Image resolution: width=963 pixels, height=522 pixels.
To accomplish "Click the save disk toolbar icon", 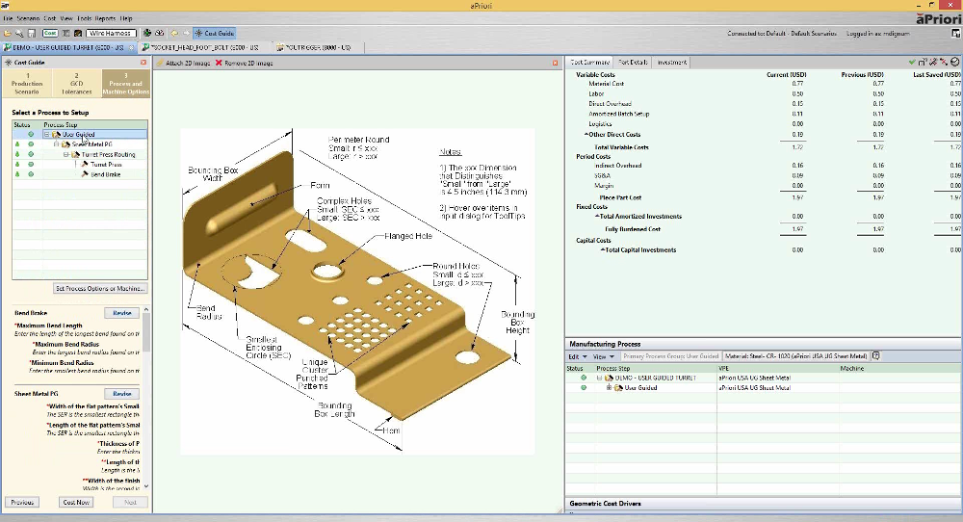I will click(32, 33).
